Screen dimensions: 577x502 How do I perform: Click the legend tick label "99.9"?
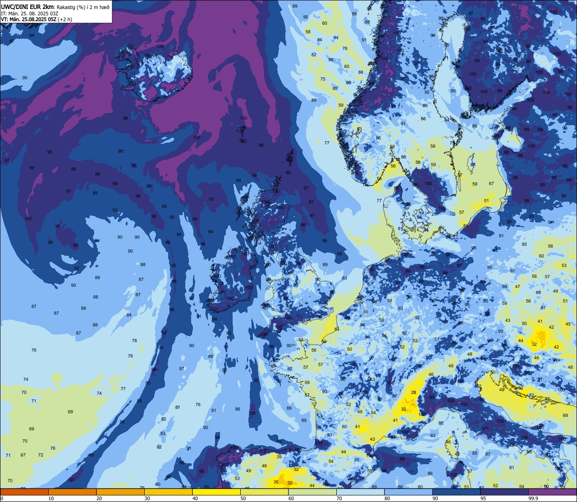[533, 498]
